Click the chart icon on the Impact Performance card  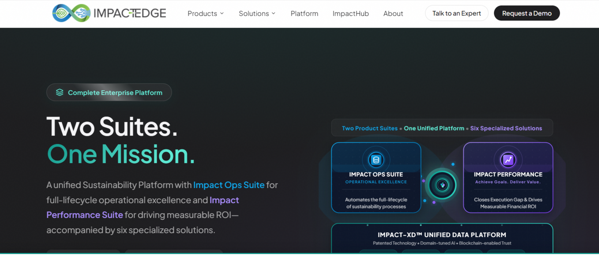click(508, 160)
